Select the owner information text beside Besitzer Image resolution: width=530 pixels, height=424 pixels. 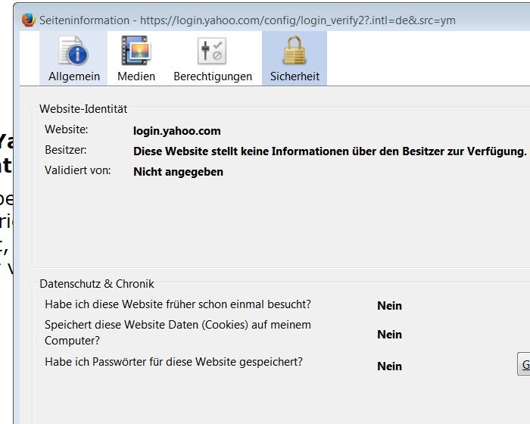pyautogui.click(x=329, y=151)
